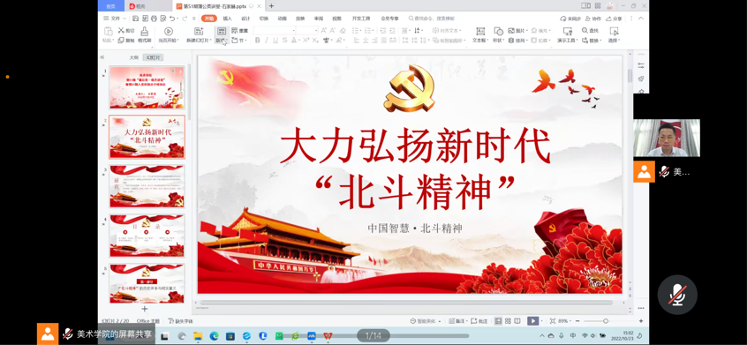The height and width of the screenshot is (345, 747).
Task: Toggle Bold text formatting
Action: [x=258, y=41]
